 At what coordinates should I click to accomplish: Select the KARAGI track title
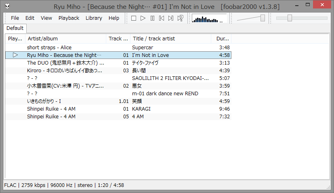click(141, 109)
